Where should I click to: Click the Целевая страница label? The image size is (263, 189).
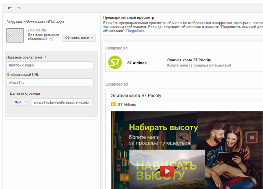[x=25, y=93]
